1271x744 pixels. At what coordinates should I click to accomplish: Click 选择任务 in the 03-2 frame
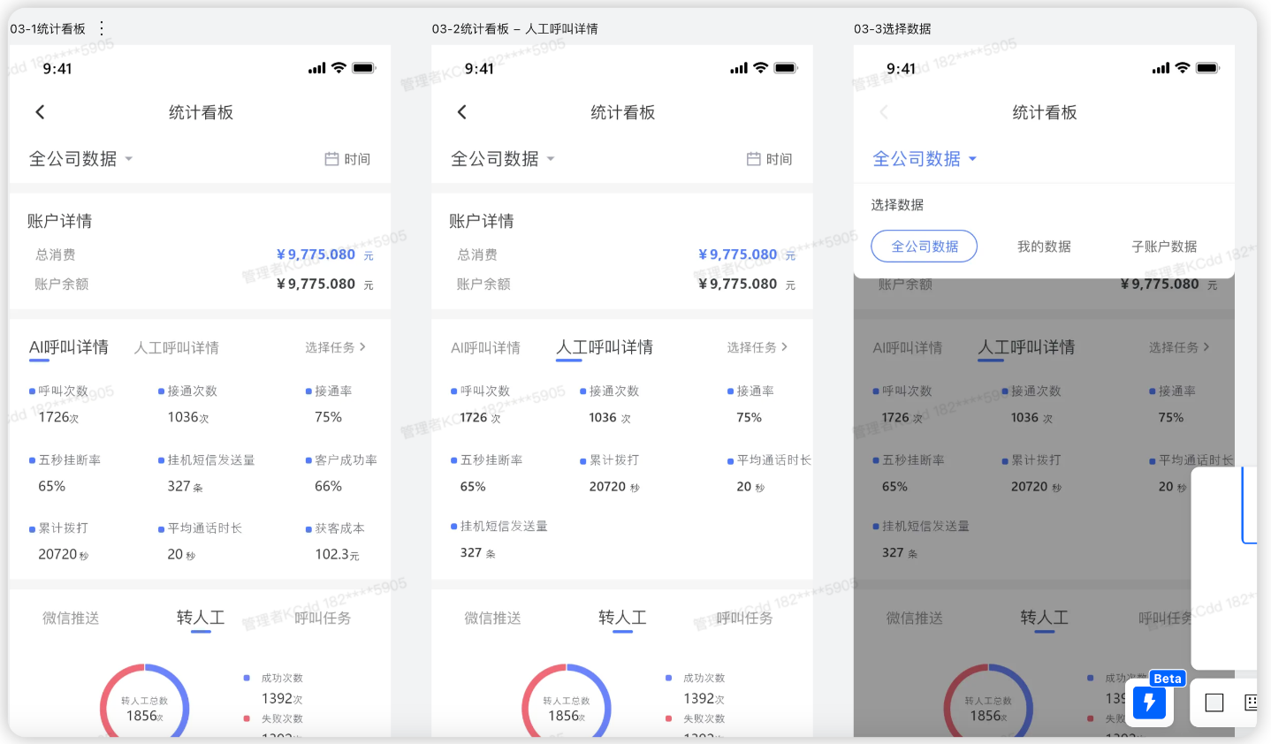(x=757, y=347)
